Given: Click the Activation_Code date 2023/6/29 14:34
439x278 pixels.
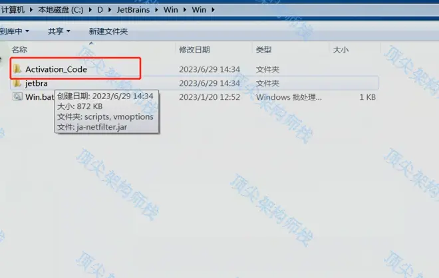Looking at the screenshot, I should (210, 69).
